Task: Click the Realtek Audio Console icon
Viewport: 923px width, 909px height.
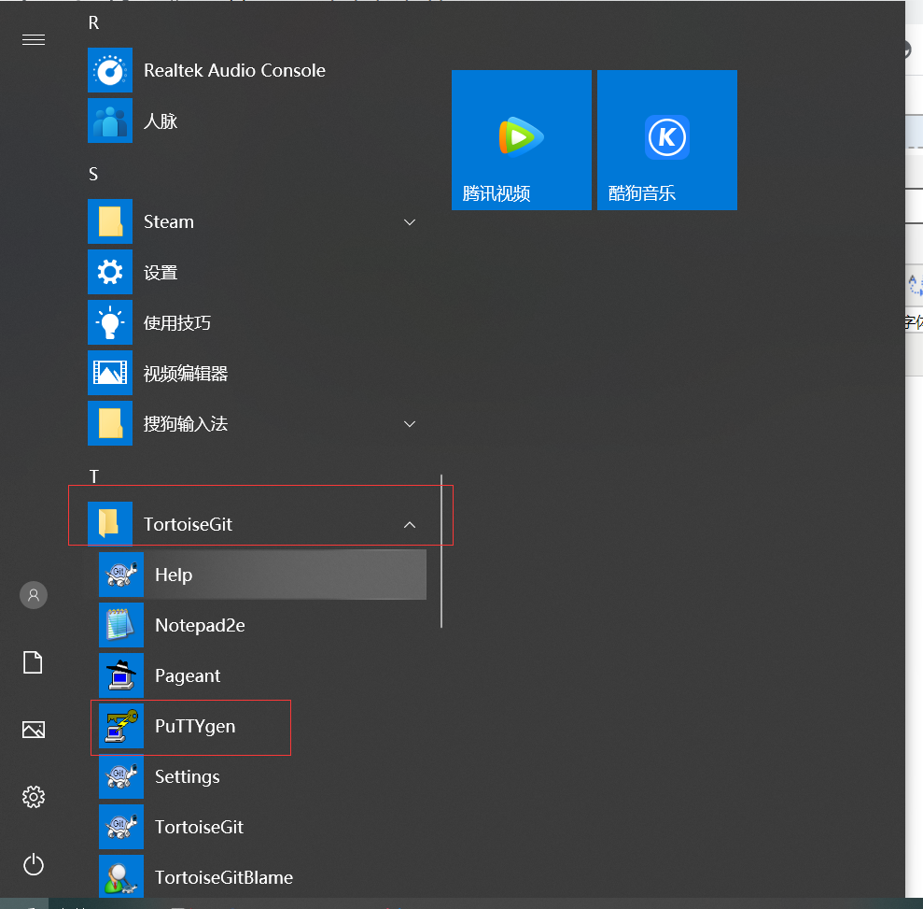Action: [x=110, y=70]
